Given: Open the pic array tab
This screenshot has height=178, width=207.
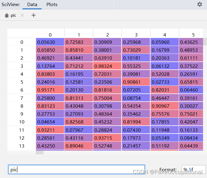Looking at the screenshot, I should pyautogui.click(x=13, y=15).
